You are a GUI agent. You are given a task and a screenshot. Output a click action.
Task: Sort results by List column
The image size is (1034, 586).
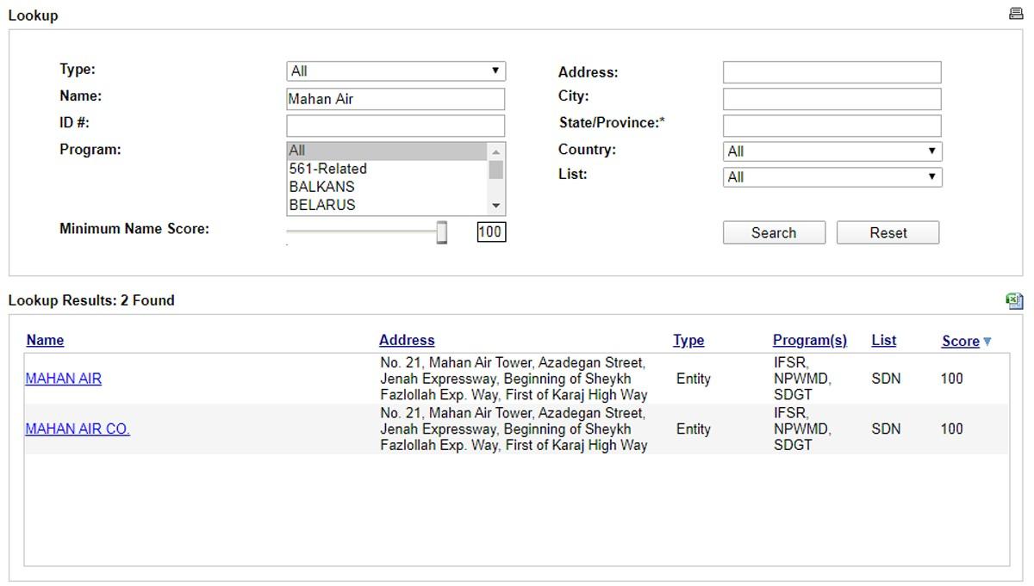(x=884, y=340)
